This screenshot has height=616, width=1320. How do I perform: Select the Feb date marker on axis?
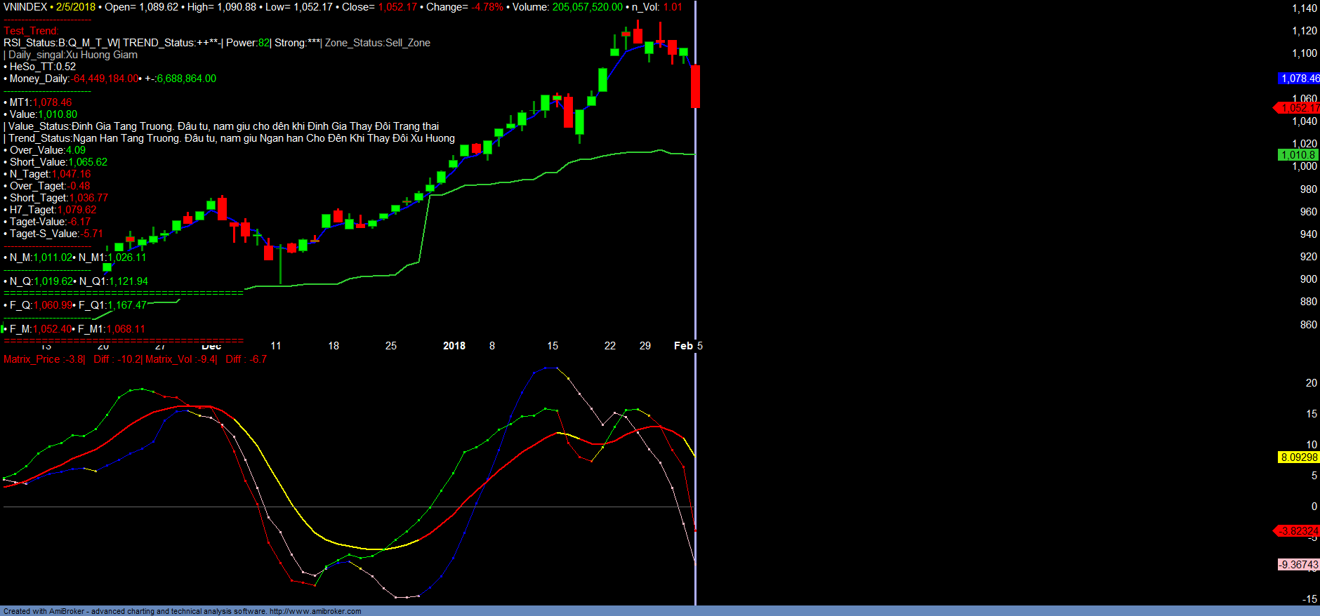click(x=683, y=346)
